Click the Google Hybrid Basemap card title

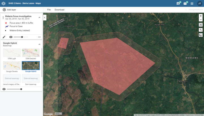[10, 43]
